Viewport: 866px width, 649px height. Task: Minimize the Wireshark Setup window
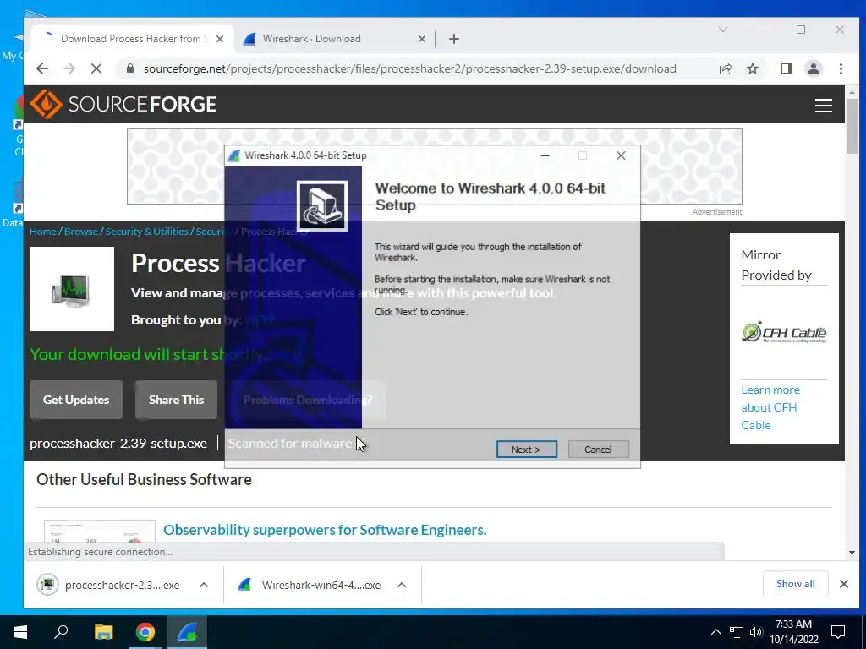coord(545,155)
